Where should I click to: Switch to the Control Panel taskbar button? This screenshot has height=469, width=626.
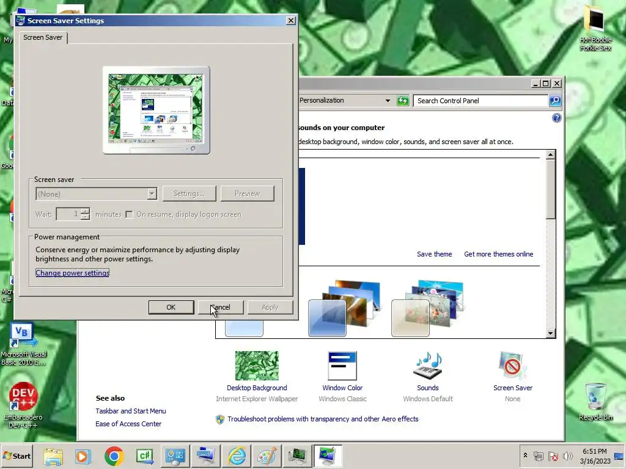point(175,456)
